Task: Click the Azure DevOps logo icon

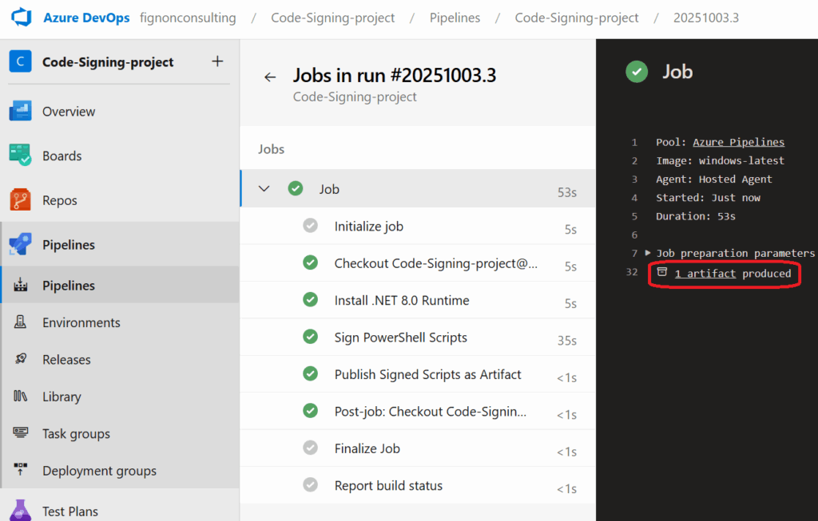Action: tap(21, 18)
